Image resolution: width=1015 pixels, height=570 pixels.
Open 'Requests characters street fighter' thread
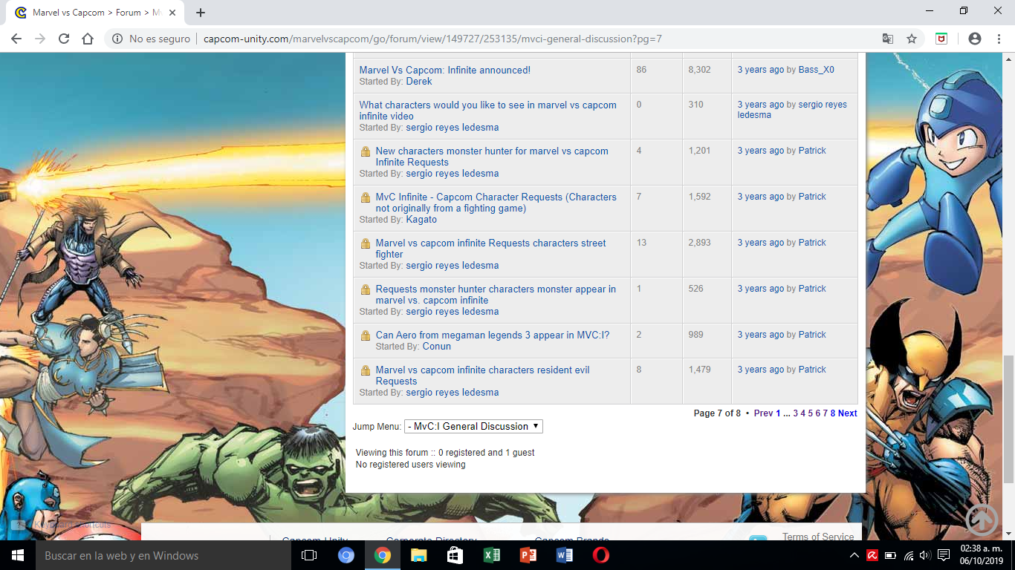click(x=490, y=249)
